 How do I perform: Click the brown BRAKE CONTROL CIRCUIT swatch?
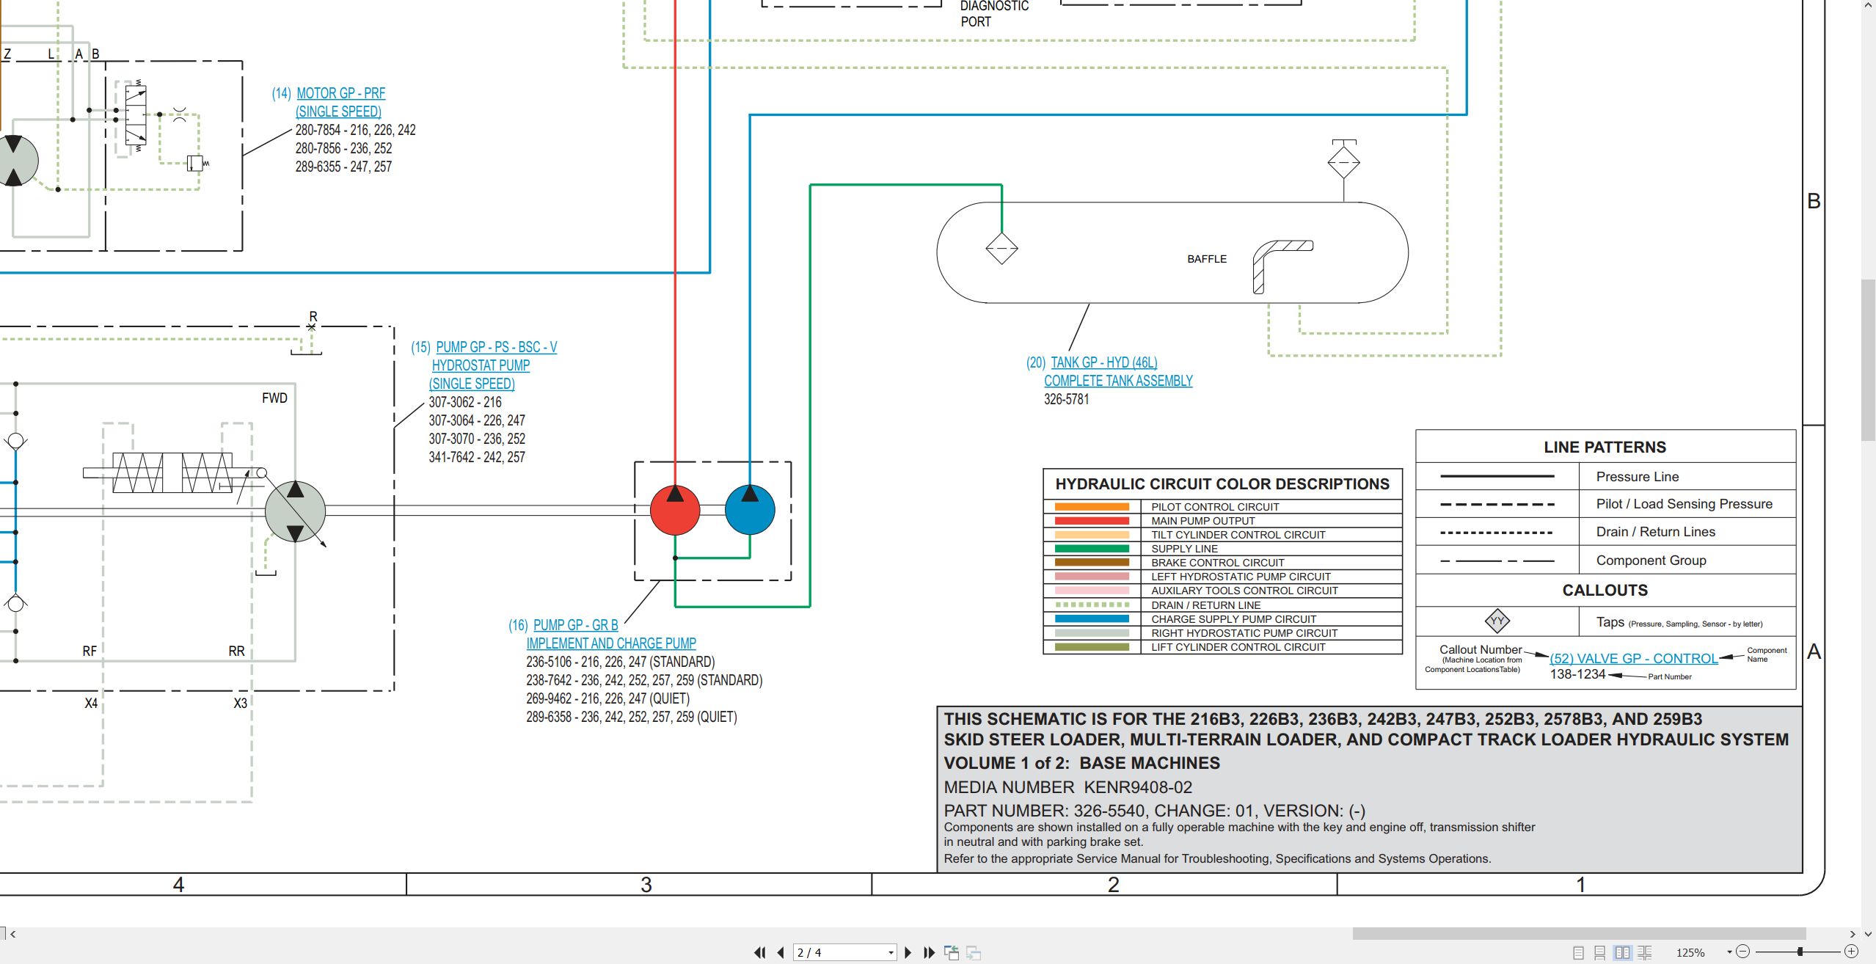1092,563
